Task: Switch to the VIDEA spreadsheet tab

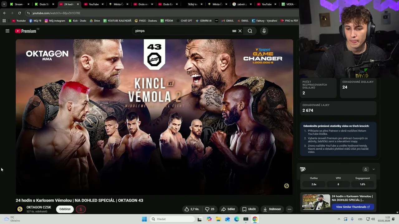Action: [x=289, y=4]
